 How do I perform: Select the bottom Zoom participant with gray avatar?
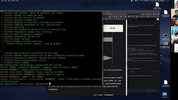click(174, 48)
